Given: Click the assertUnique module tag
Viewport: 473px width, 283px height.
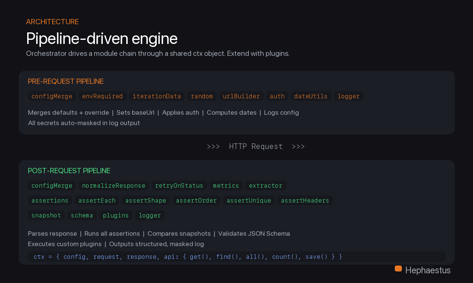Looking at the screenshot, I should click(249, 200).
